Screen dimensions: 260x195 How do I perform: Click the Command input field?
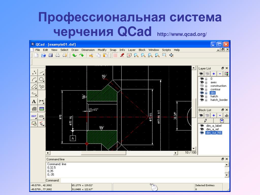[x=144, y=180]
